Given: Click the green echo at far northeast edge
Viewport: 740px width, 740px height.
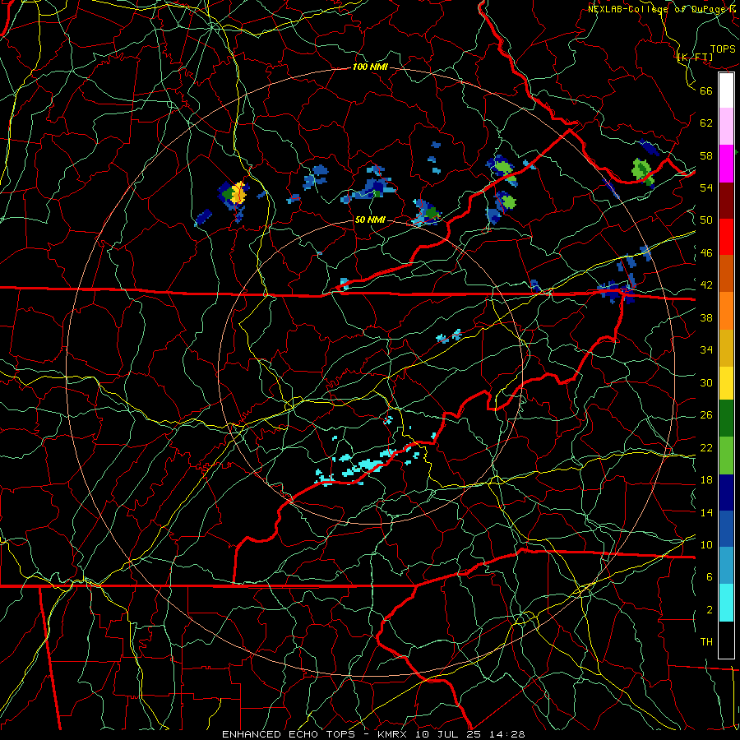Looking at the screenshot, I should [643, 172].
